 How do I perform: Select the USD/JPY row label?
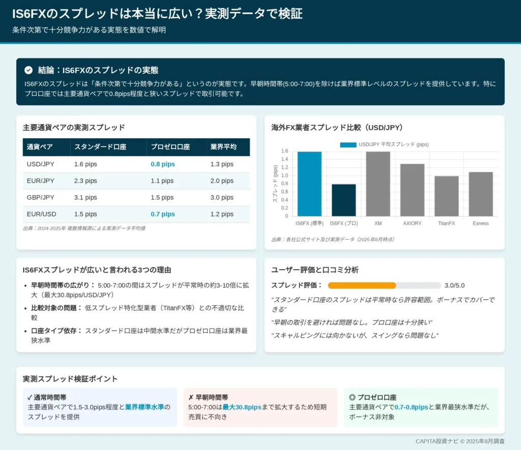(41, 164)
